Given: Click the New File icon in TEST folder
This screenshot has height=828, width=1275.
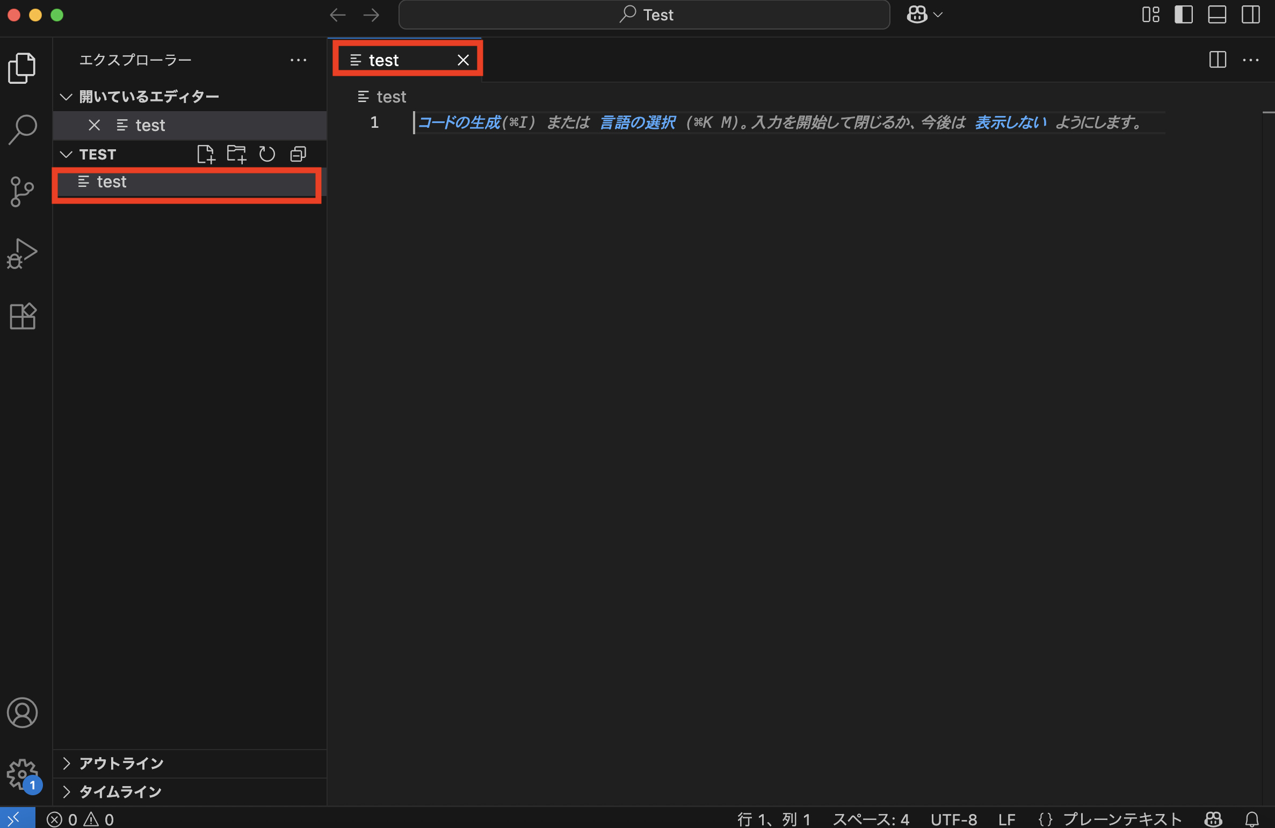Looking at the screenshot, I should 205,155.
